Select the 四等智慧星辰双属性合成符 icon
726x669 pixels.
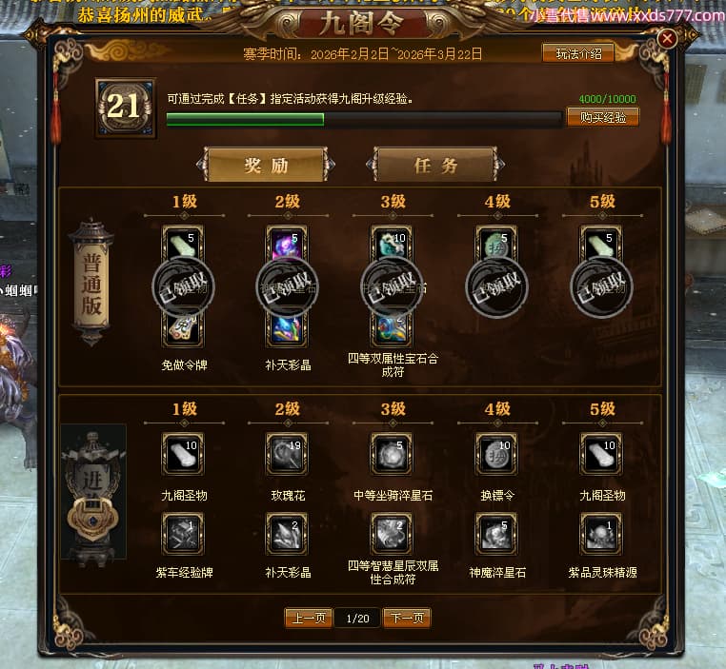pos(392,534)
